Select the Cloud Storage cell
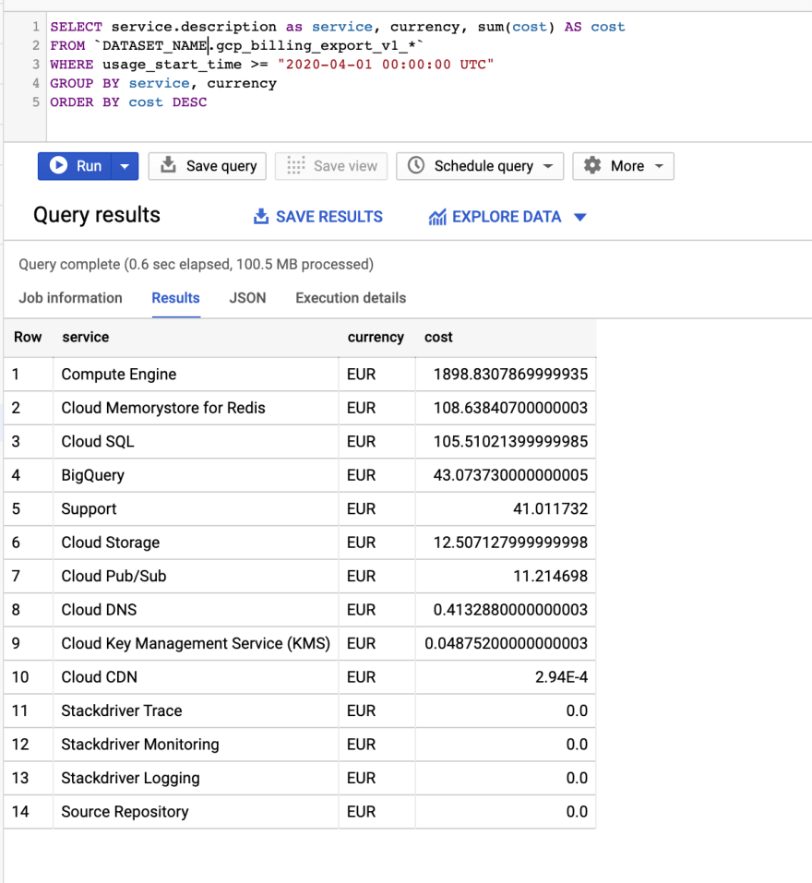The height and width of the screenshot is (883, 812). [x=196, y=543]
